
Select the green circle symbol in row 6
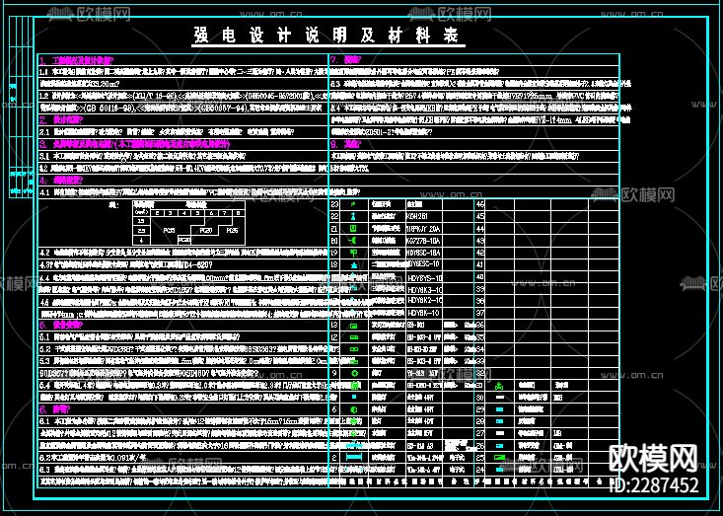(354, 409)
